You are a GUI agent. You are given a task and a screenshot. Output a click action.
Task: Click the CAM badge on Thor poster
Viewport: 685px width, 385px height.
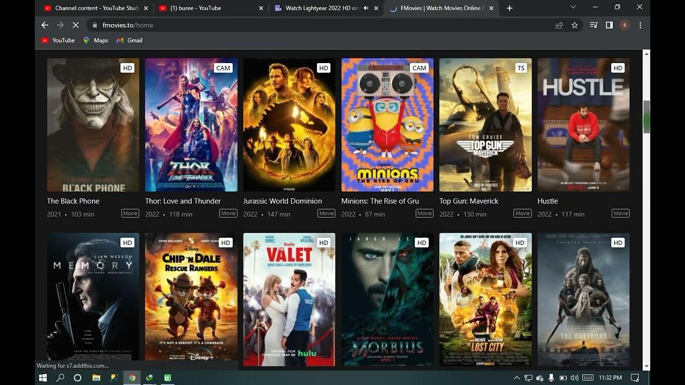223,68
